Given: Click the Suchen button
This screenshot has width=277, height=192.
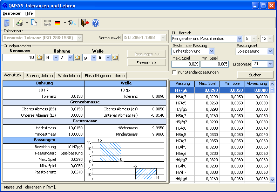Looking at the screenshot, I should pyautogui.click(x=255, y=75).
